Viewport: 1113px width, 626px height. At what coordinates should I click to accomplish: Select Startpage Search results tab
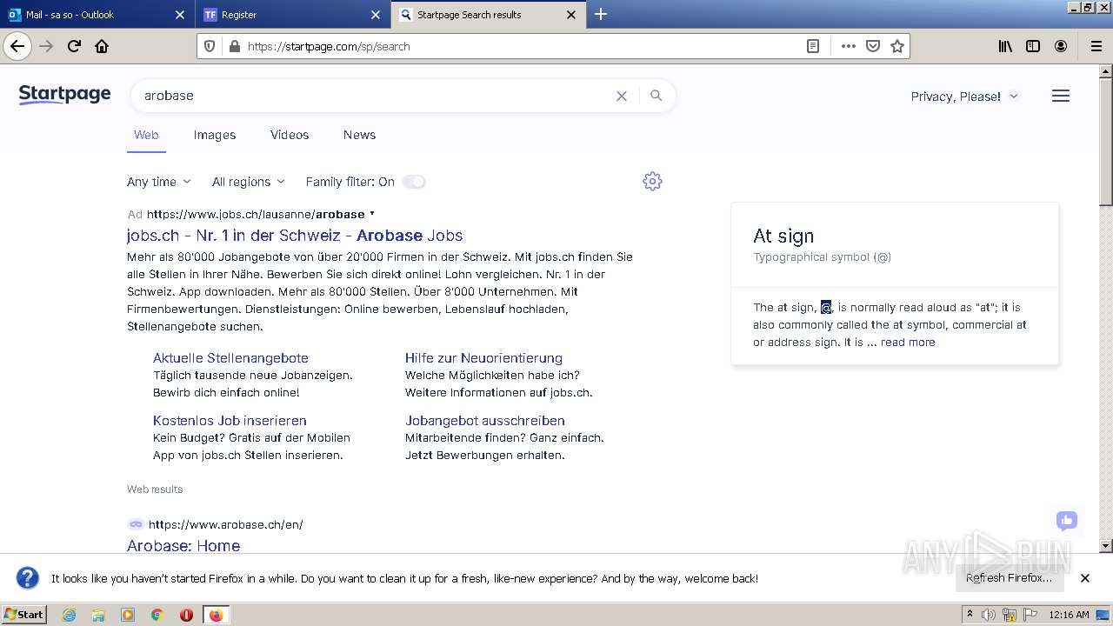(489, 15)
